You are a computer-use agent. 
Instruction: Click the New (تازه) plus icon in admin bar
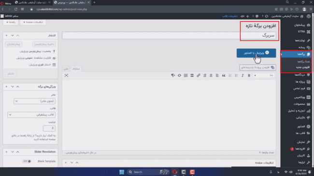(247, 16)
